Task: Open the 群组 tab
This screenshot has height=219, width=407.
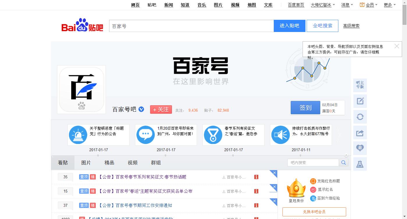Action: point(156,163)
